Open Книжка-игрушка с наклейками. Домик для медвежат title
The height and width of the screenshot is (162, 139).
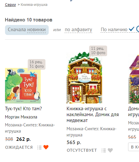[x=93, y=114]
